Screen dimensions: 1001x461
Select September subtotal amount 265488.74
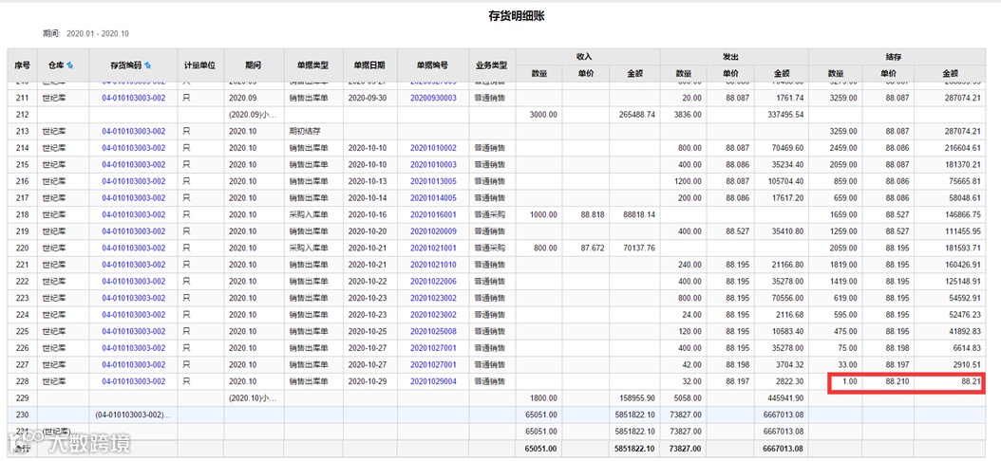click(x=635, y=115)
